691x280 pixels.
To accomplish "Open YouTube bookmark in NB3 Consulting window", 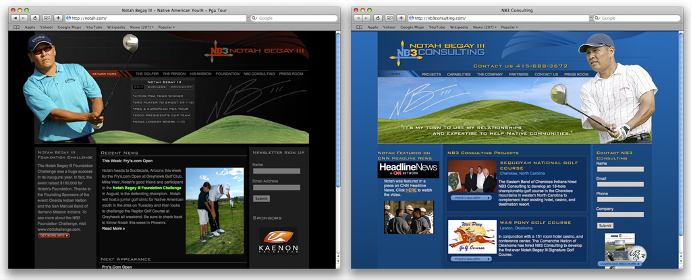I will click(437, 27).
